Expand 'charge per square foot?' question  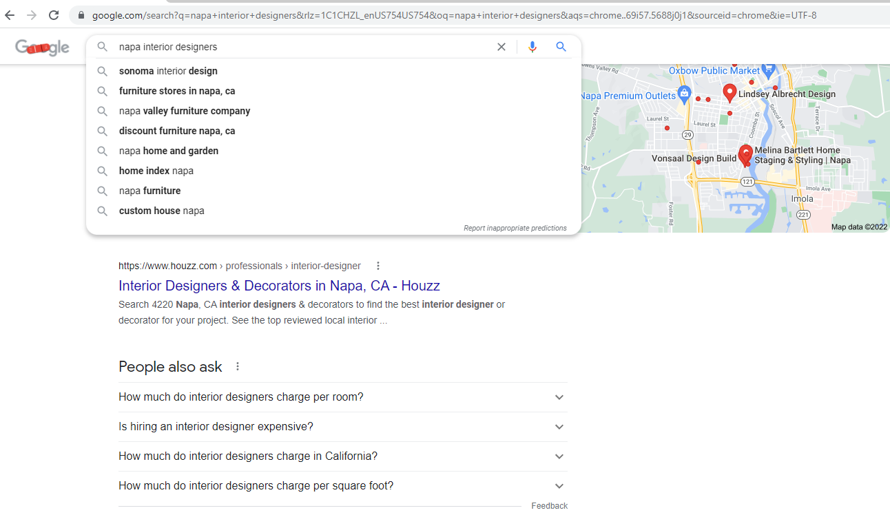[343, 486]
